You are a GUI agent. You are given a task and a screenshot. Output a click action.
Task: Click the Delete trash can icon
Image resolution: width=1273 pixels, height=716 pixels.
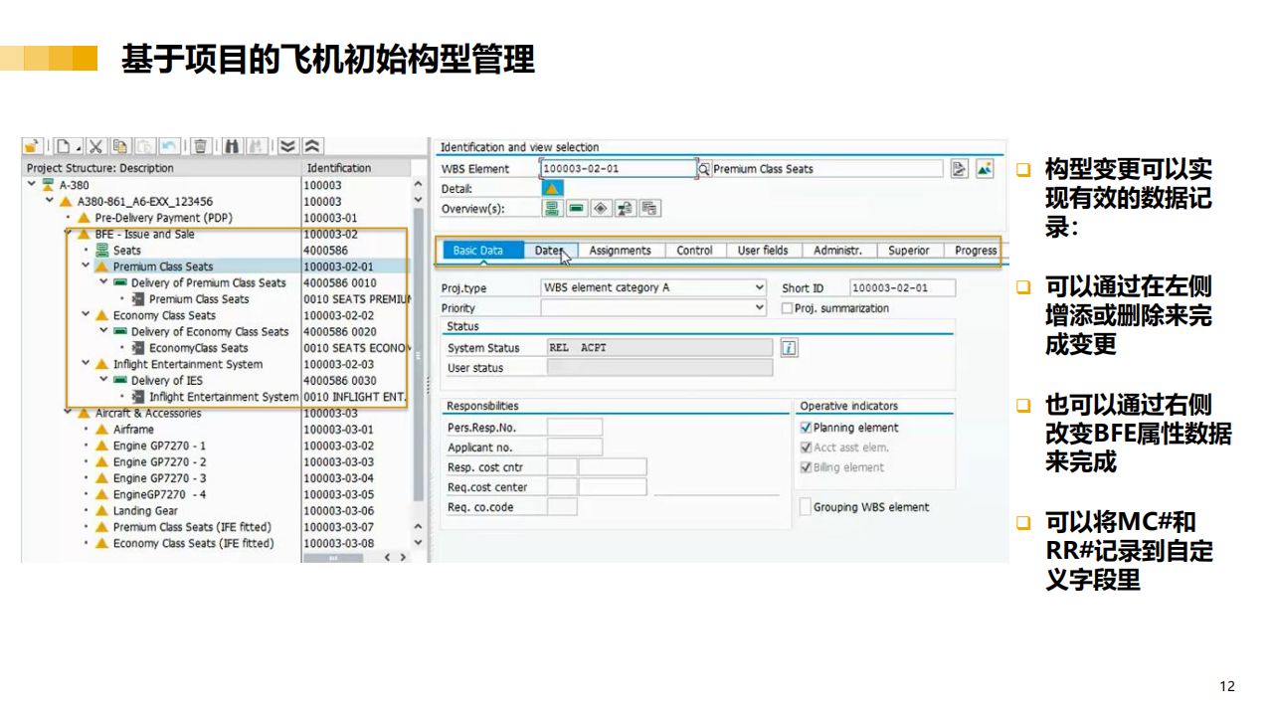pyautogui.click(x=200, y=146)
